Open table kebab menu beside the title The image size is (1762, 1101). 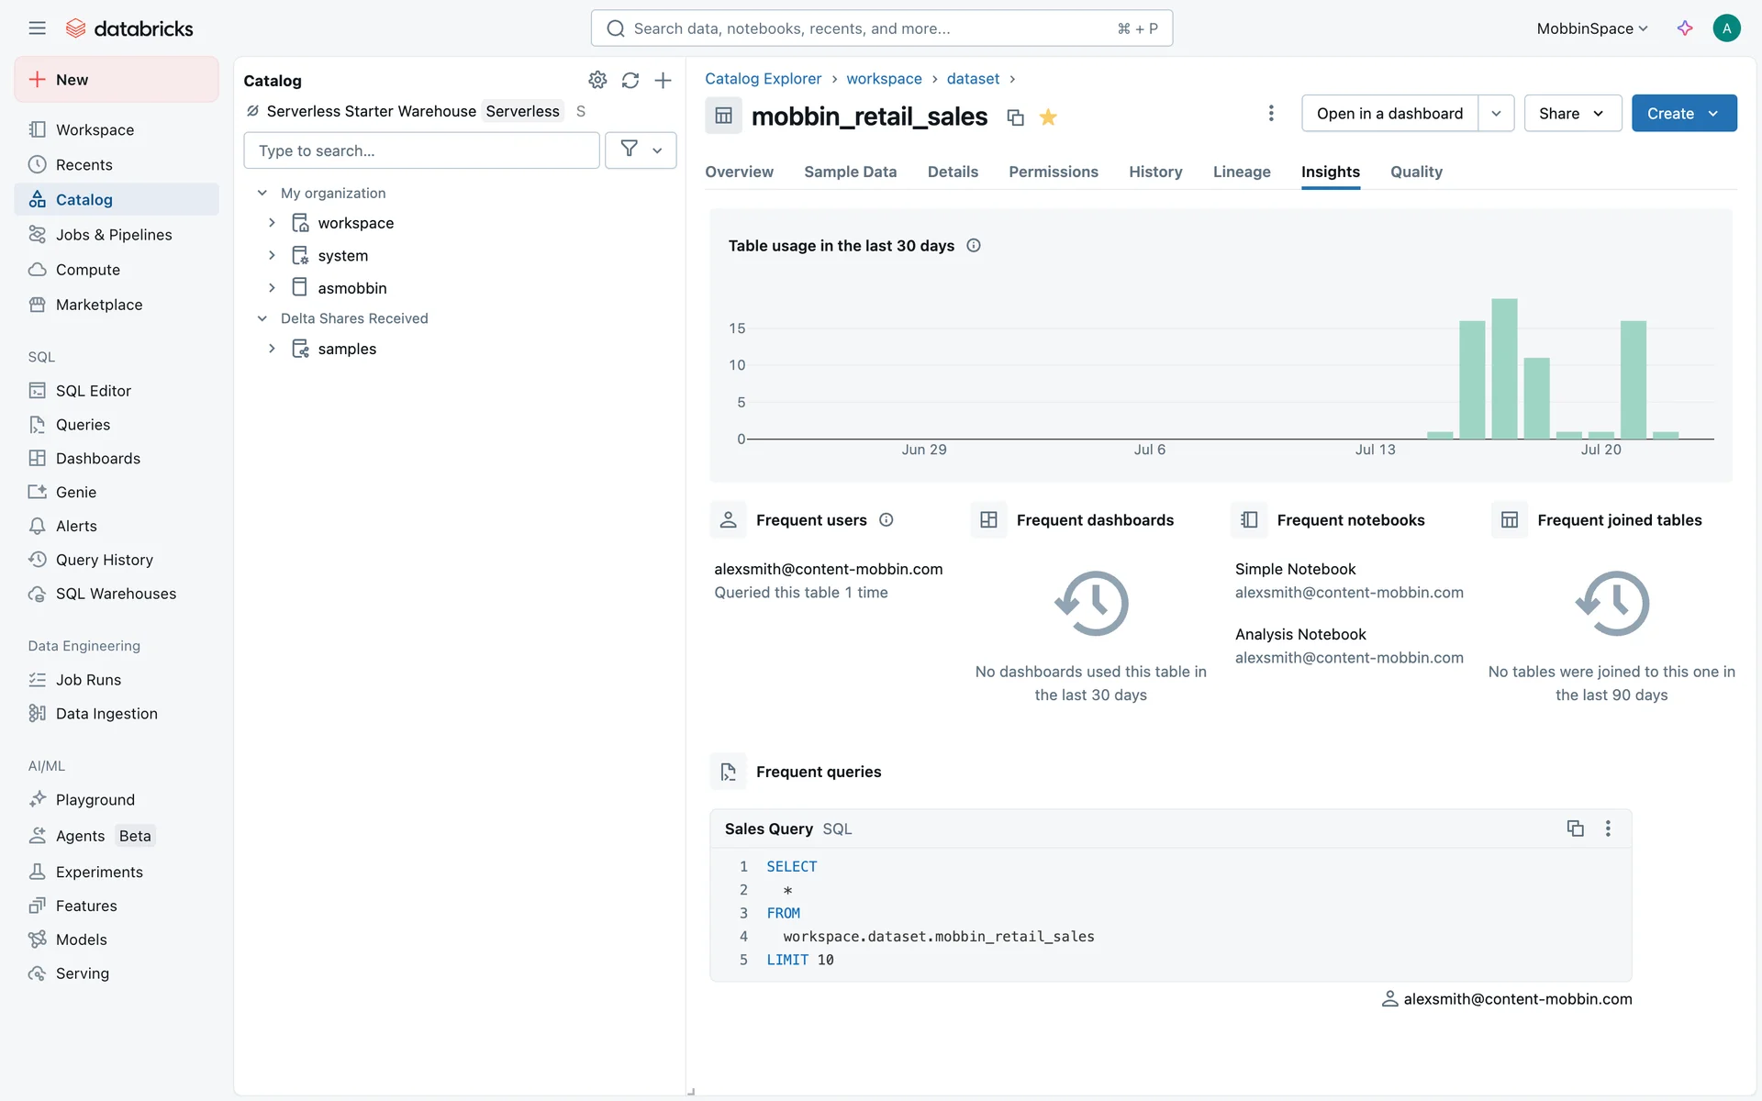click(1271, 113)
